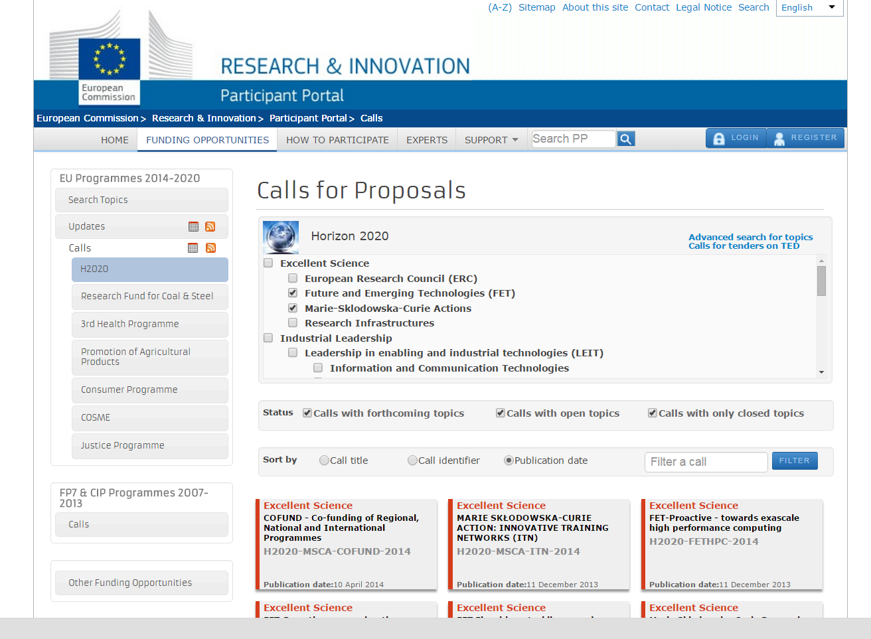Viewport: 871px width, 639px height.
Task: Click the Calls breadcrumb
Action: 372,118
